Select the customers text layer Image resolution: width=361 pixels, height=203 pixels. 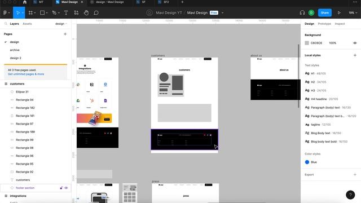coord(23,180)
